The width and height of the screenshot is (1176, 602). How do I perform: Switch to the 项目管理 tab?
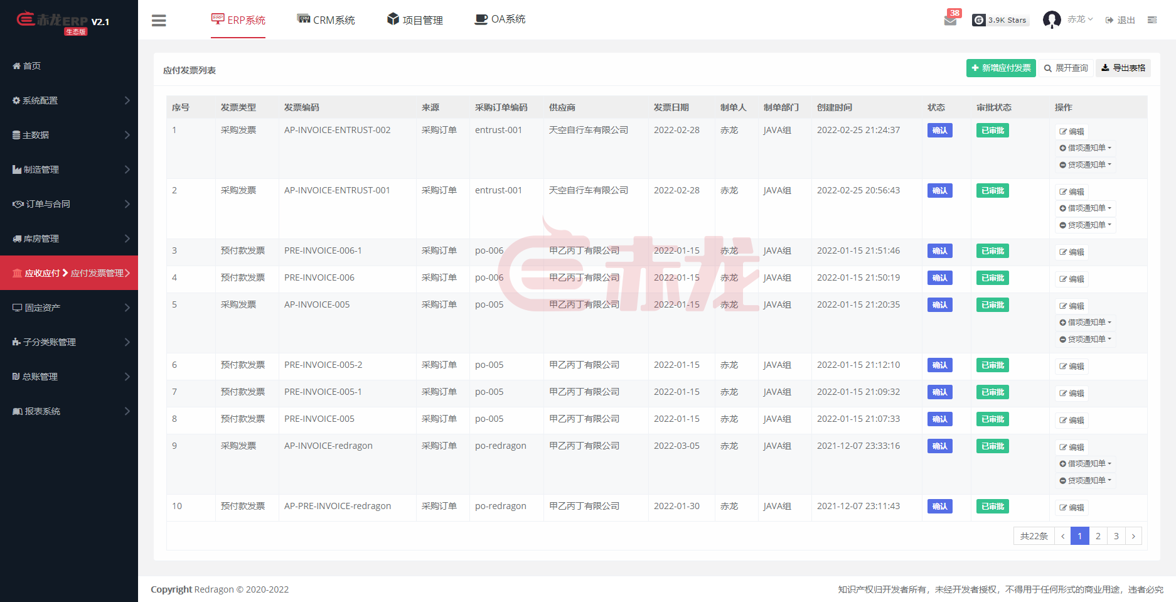tap(415, 19)
